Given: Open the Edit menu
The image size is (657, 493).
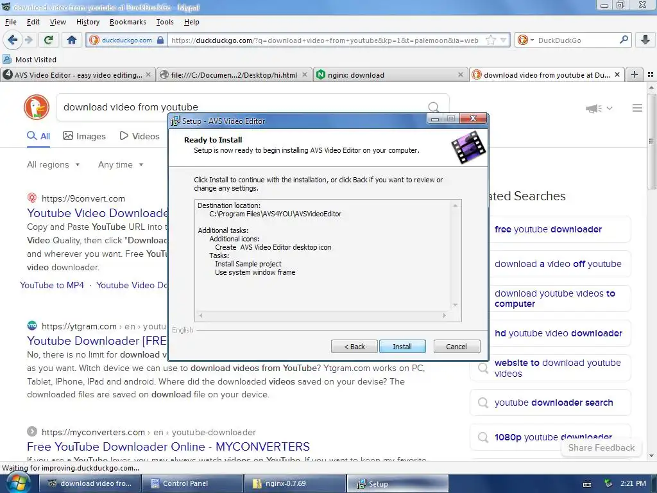Looking at the screenshot, I should [33, 22].
